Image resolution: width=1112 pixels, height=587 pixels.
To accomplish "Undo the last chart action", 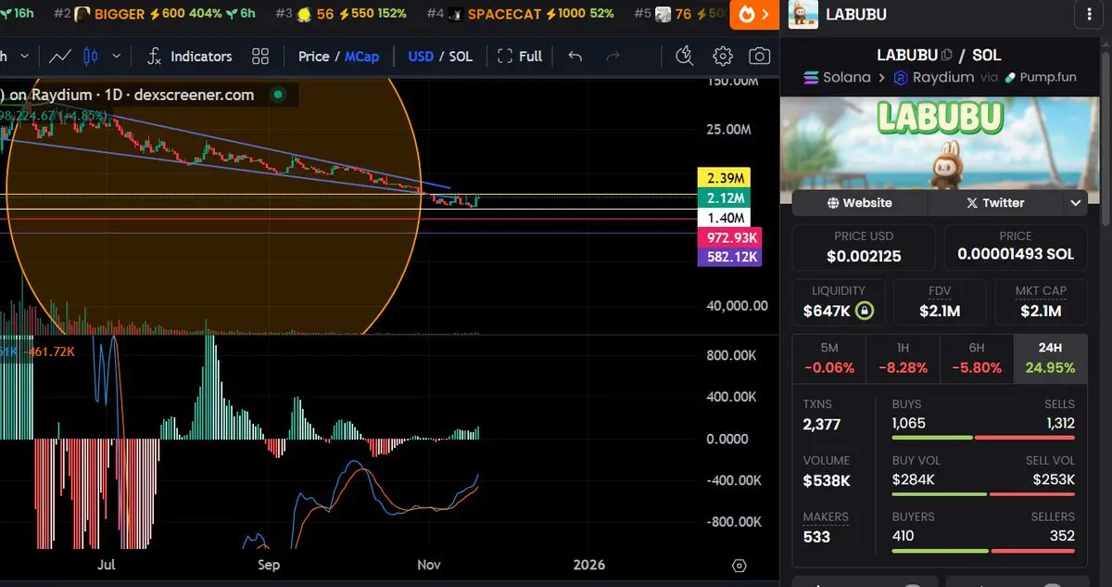I will point(575,57).
